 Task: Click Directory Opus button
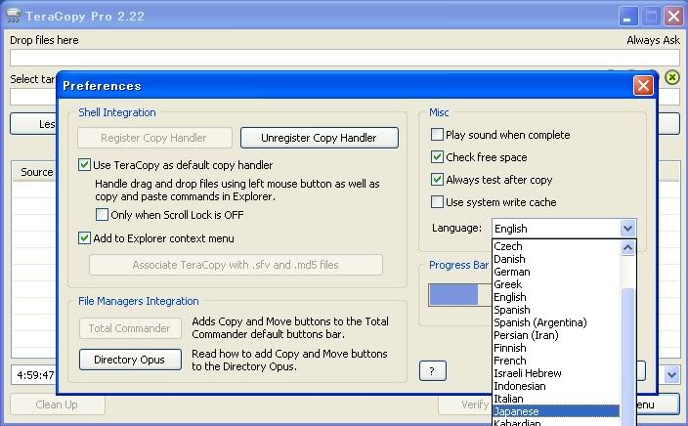(130, 360)
